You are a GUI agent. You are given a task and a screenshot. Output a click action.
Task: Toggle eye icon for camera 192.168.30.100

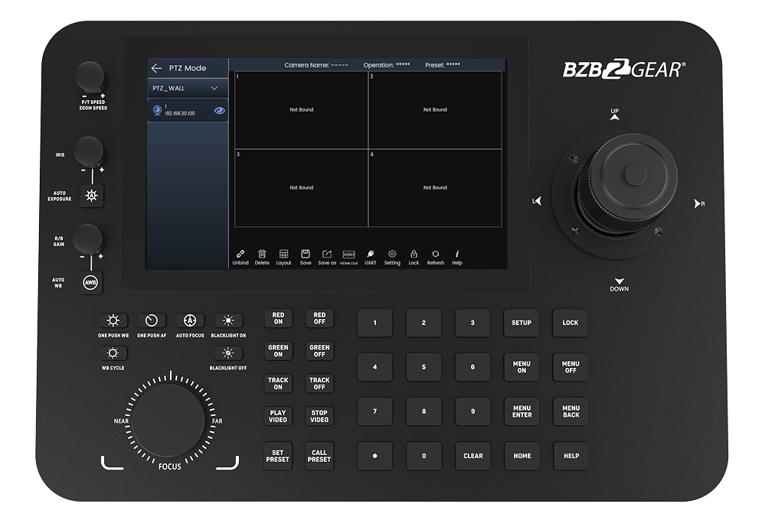click(x=220, y=110)
